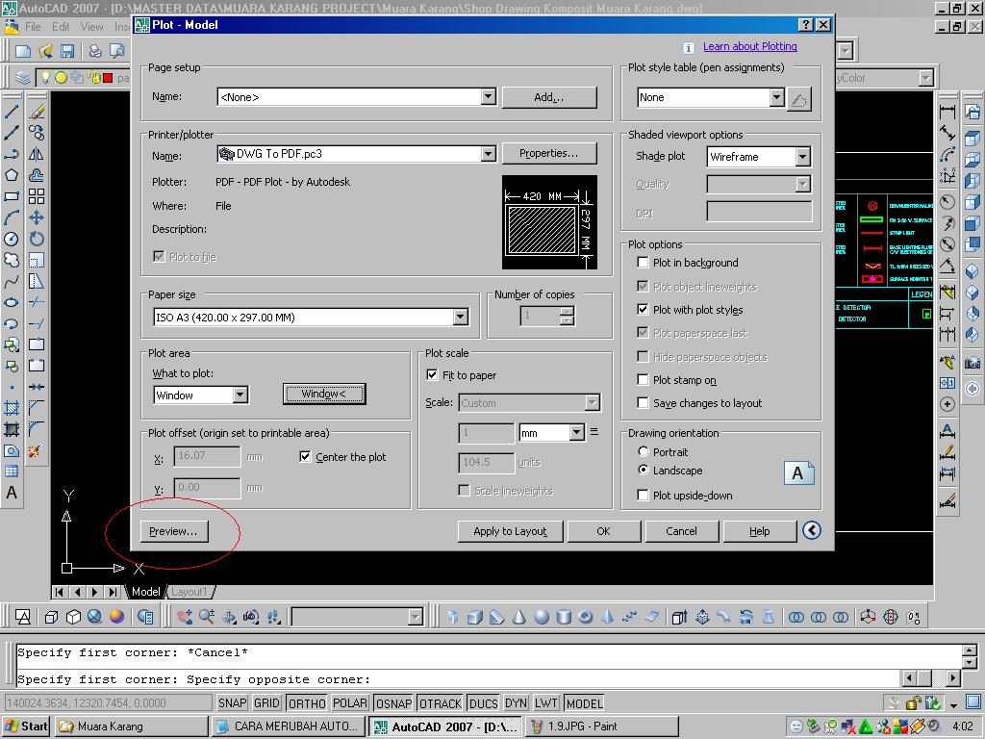Switch to 1.9.JPG - Paint taskbar item
The width and height of the screenshot is (985, 739).
click(x=602, y=726)
